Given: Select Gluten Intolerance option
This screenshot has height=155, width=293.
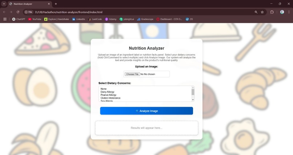Looking at the screenshot, I should (111, 98).
